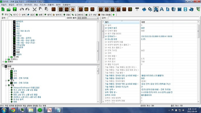The height and width of the screenshot is (113, 201).
Task: Open the AI module face icon
Action: (173, 9)
